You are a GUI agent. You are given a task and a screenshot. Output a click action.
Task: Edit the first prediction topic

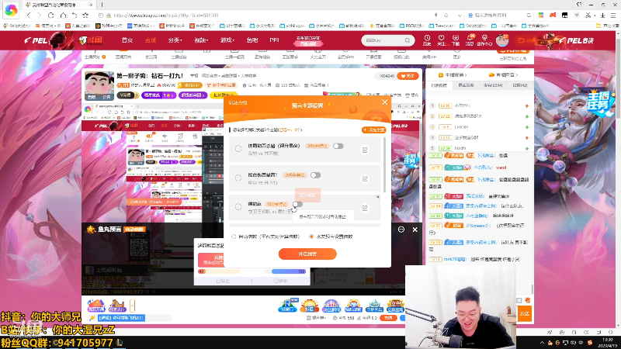coord(365,150)
